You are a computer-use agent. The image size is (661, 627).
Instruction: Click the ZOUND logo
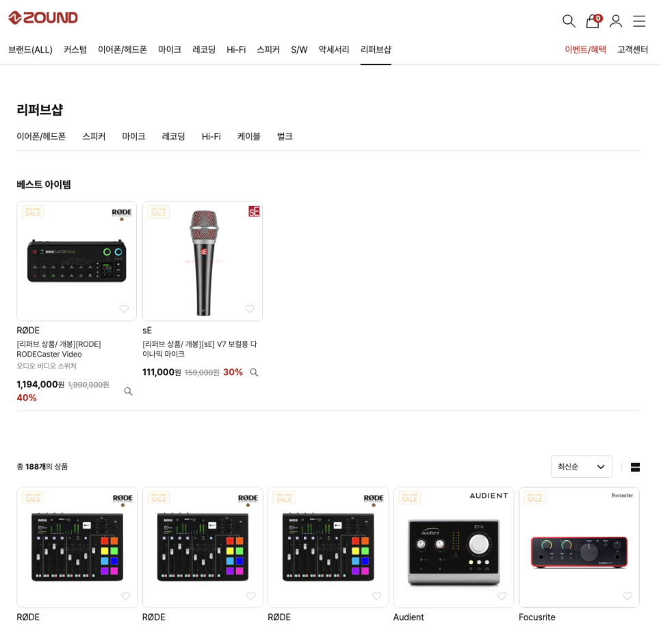click(43, 18)
